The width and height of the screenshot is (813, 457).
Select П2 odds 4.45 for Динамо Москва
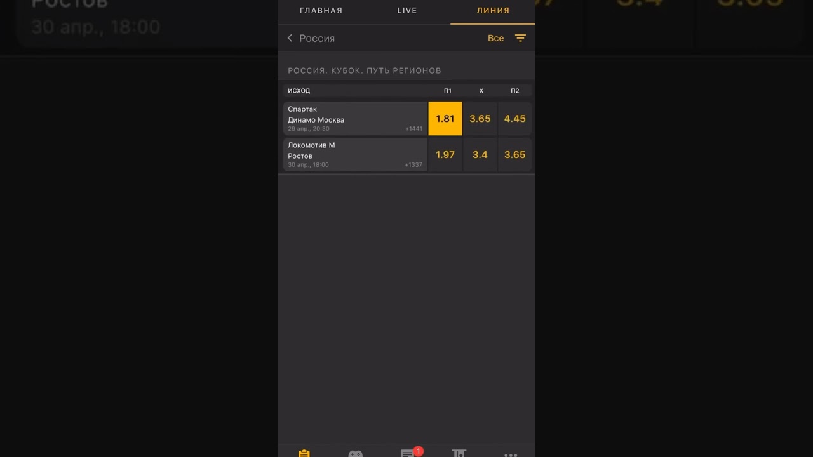click(515, 119)
